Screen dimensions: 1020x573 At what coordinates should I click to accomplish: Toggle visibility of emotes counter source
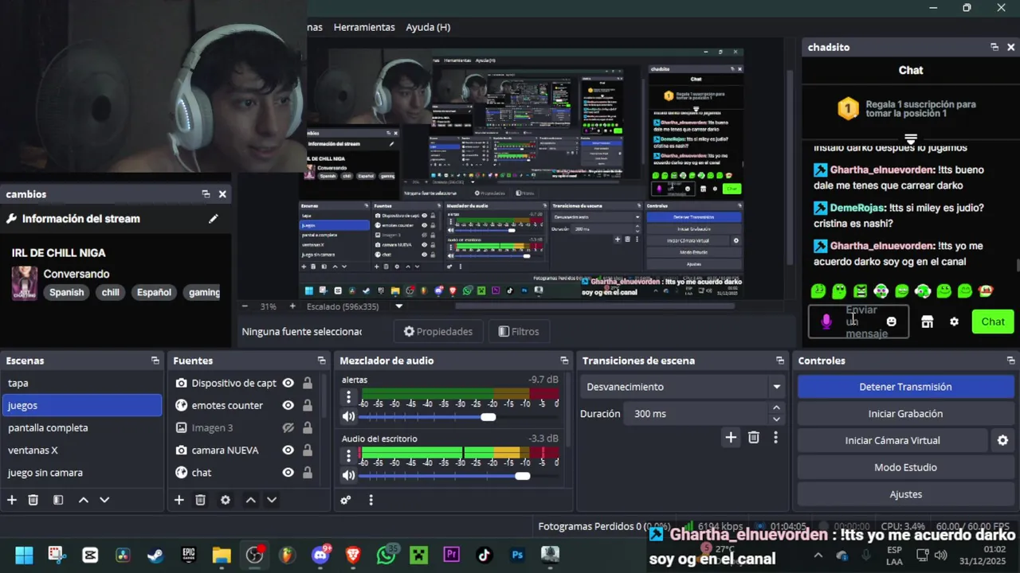[x=288, y=405]
